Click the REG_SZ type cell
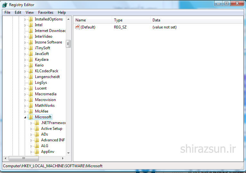The height and width of the screenshot is (173, 246). tap(120, 27)
